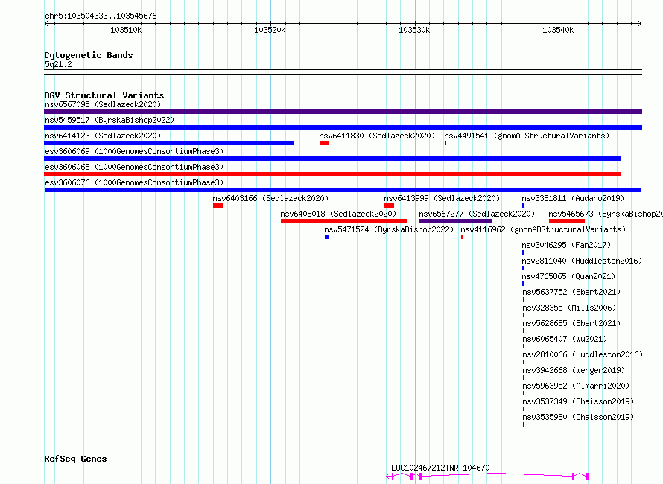This screenshot has height=484, width=663.
Task: Open nsv2810066 (Huddleston2016) label
Action: (x=583, y=354)
